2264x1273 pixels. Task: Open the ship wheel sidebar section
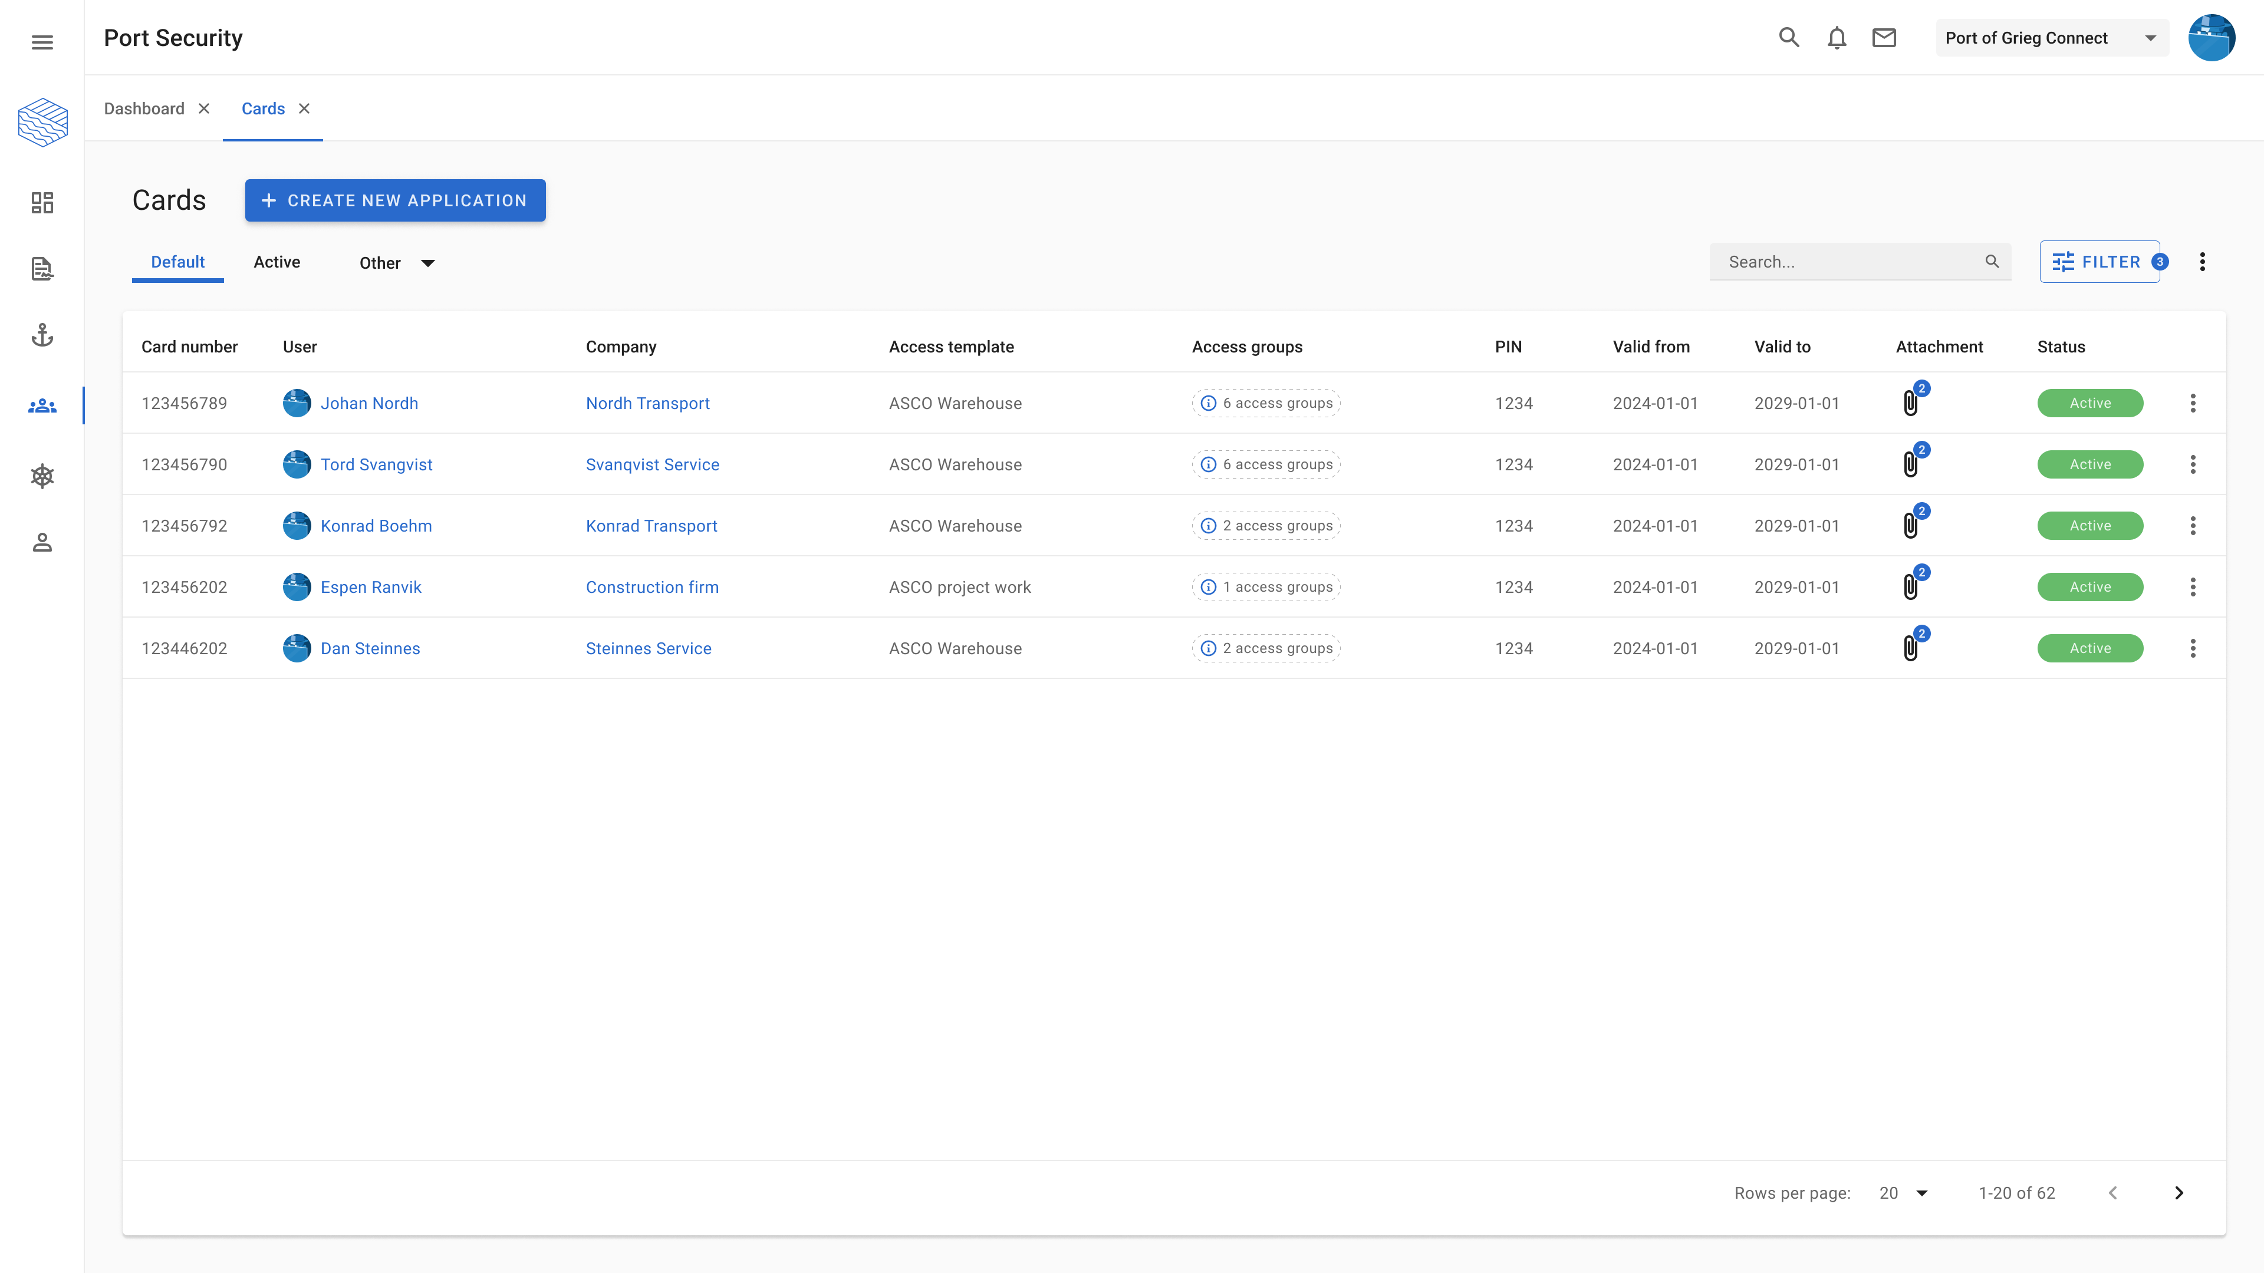pos(42,476)
